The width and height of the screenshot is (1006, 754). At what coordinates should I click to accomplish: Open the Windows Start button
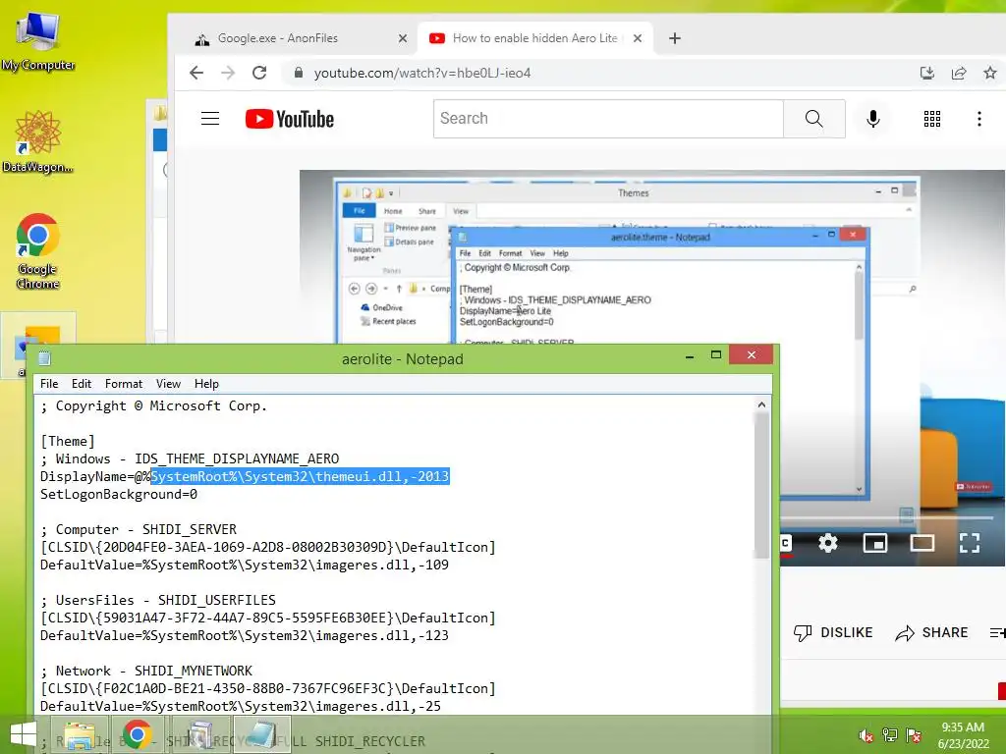pos(24,734)
